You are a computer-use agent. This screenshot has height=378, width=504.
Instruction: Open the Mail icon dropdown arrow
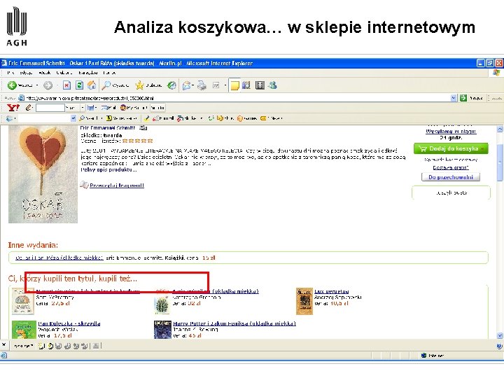193,85
